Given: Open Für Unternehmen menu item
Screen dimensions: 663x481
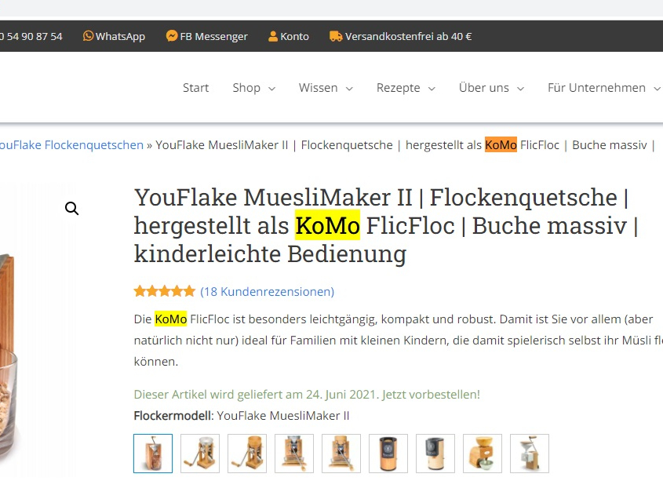Looking at the screenshot, I should [x=596, y=88].
